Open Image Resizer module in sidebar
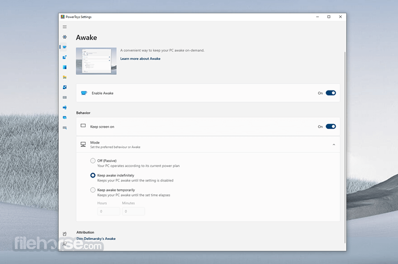The image size is (398, 264). click(65, 87)
